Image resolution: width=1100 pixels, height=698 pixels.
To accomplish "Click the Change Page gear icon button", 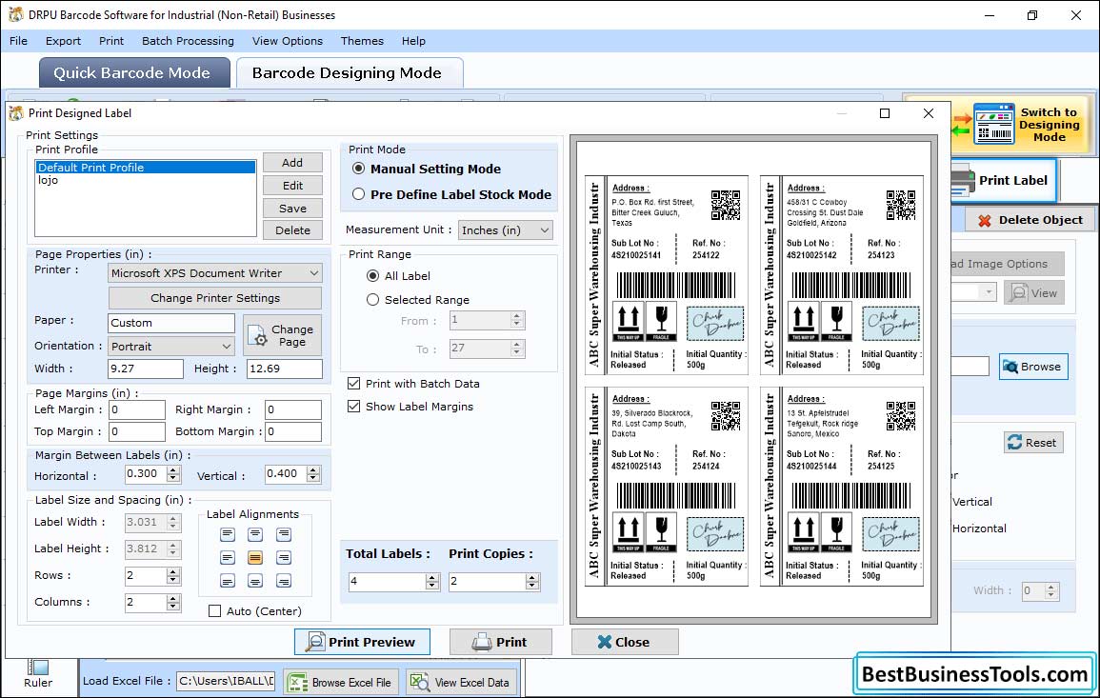I will pyautogui.click(x=282, y=335).
